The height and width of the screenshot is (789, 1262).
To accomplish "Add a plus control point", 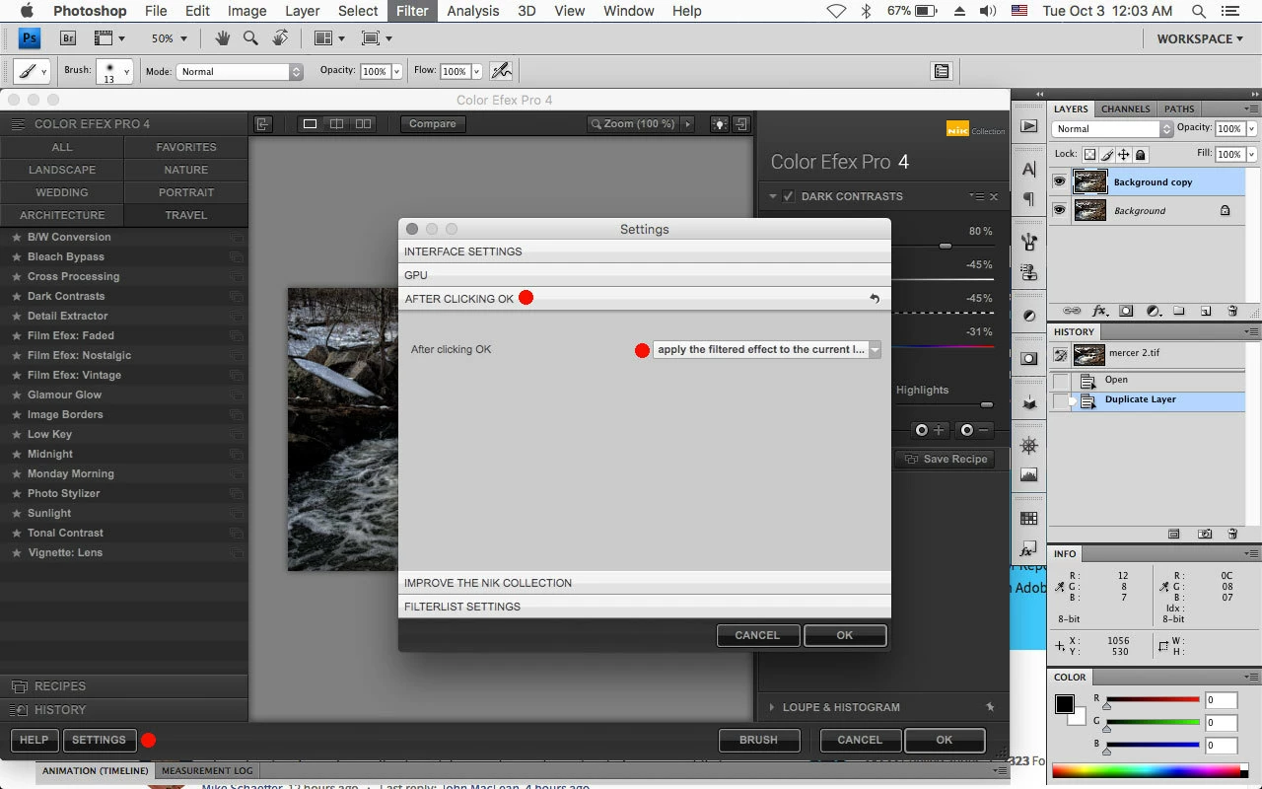I will coord(929,430).
